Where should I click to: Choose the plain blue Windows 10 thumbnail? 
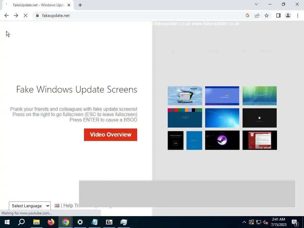click(x=194, y=140)
